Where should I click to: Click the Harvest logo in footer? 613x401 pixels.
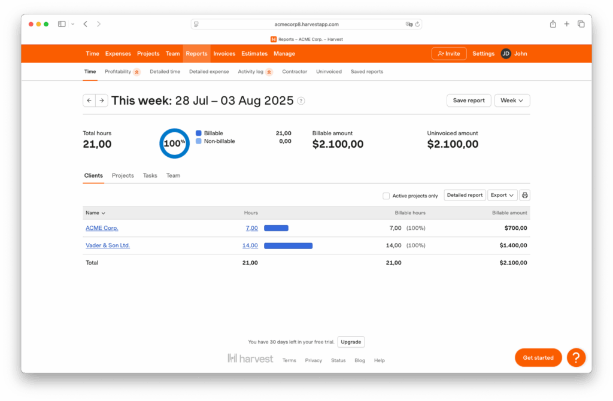click(250, 359)
